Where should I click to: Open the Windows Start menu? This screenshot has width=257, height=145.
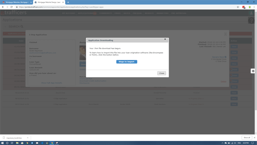coord(2,143)
